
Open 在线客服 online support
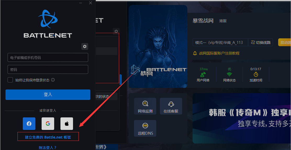click(x=171, y=106)
